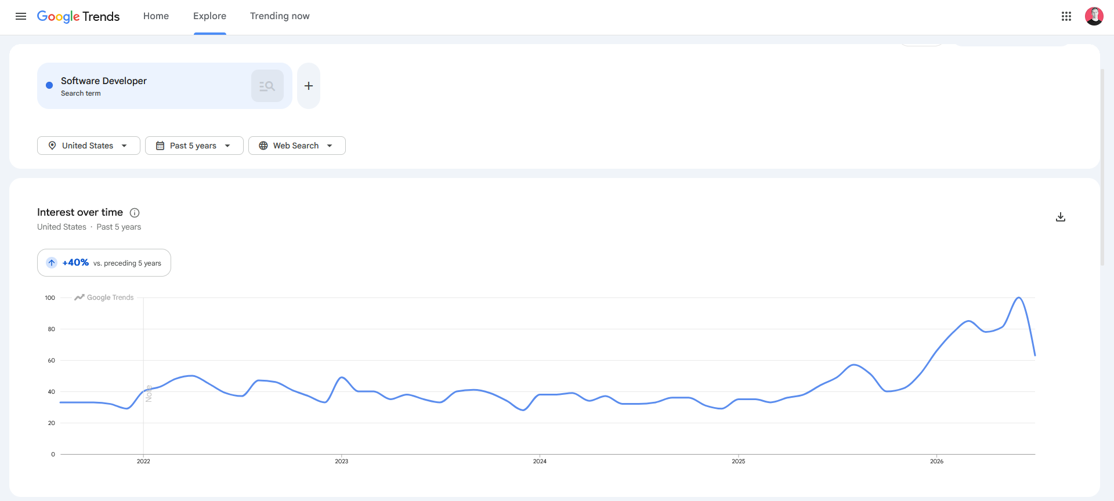Click the 80 value on y-axis
This screenshot has width=1114, height=501.
point(52,329)
